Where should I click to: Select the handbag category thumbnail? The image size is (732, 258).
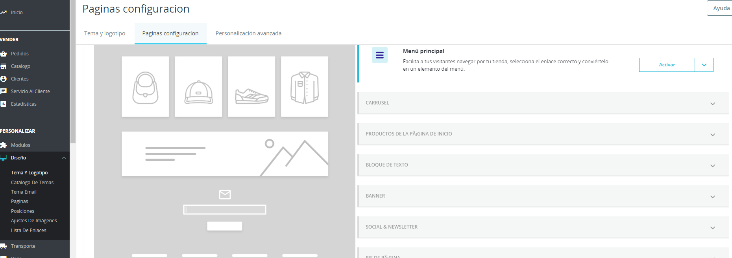(145, 86)
